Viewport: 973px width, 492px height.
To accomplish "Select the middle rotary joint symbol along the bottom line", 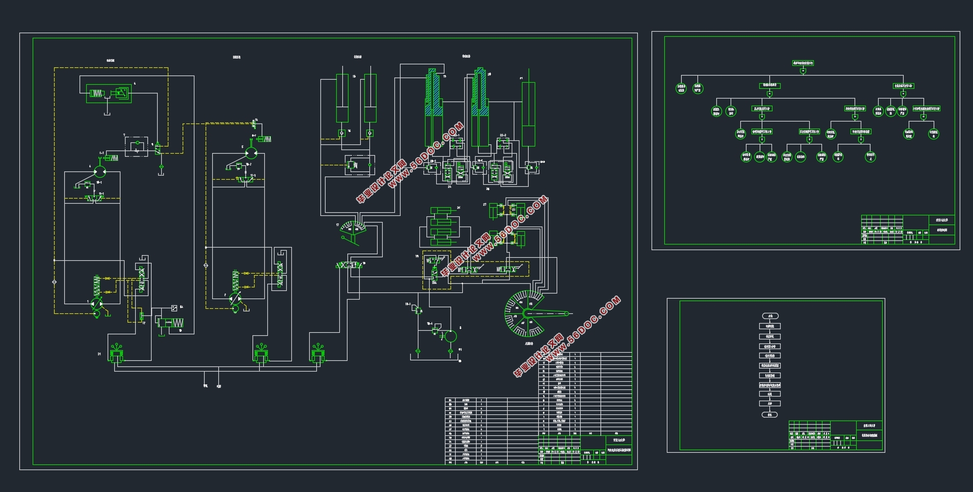I will 262,353.
